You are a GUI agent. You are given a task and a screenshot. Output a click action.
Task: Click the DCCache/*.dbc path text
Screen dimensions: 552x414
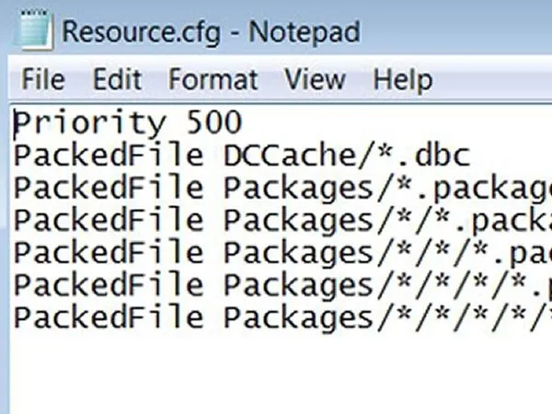347,155
